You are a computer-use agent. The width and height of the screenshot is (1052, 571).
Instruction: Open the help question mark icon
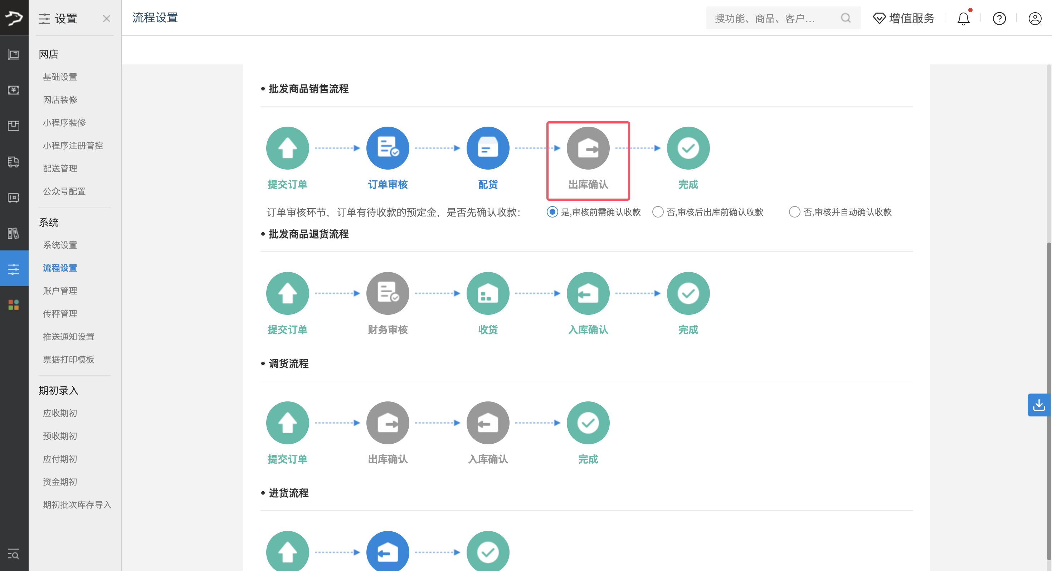point(999,18)
